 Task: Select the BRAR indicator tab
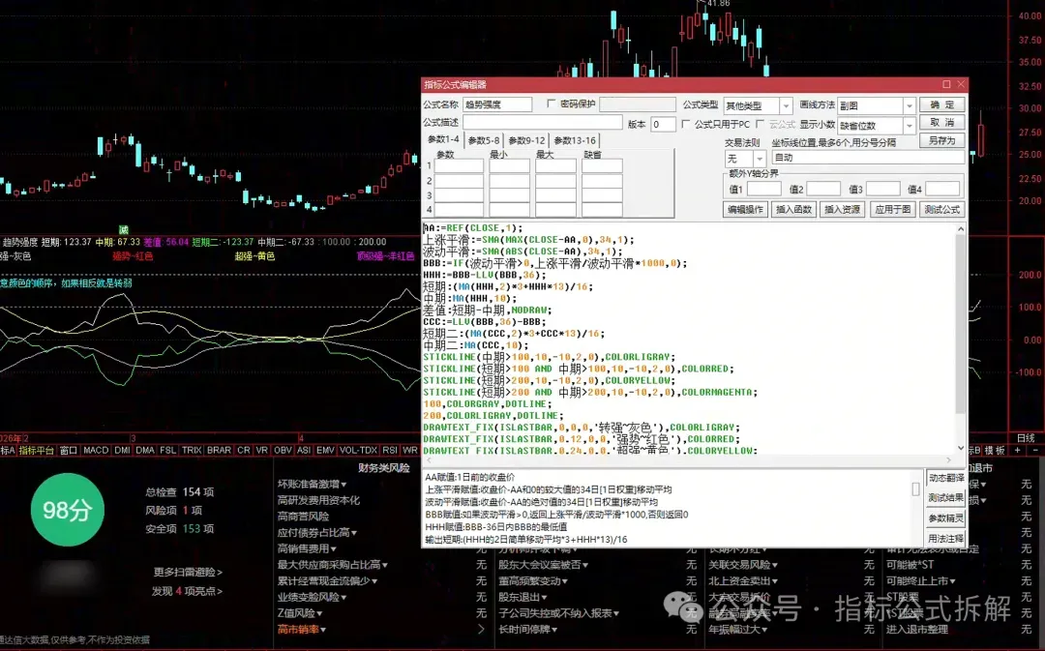[x=220, y=451]
